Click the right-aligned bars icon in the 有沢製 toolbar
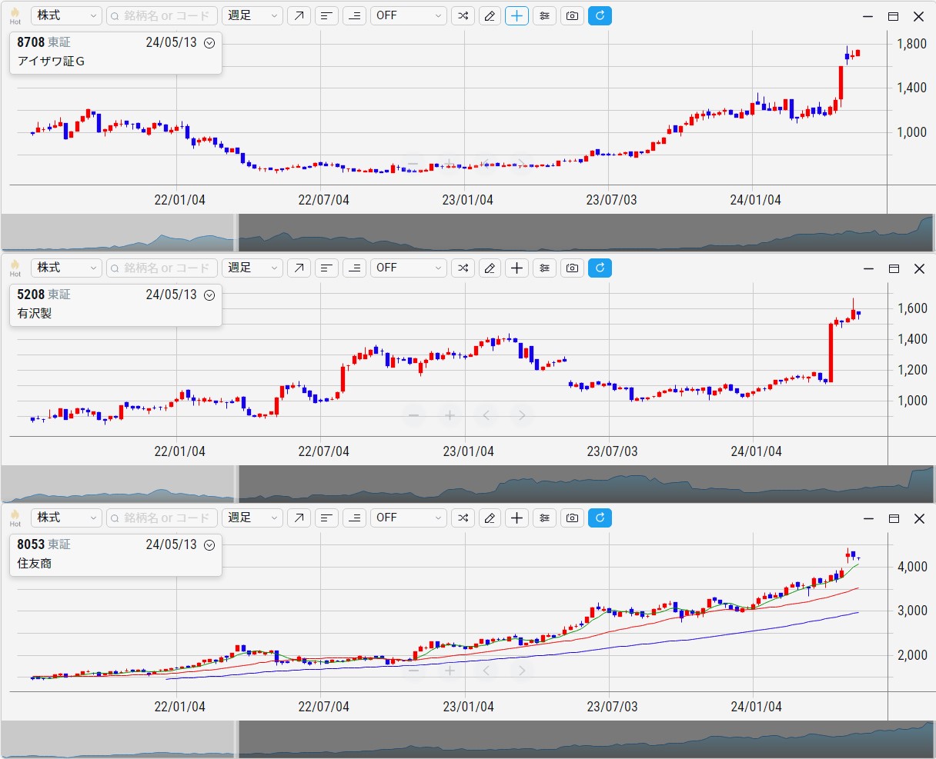Screen dimensions: 936x759 [354, 268]
